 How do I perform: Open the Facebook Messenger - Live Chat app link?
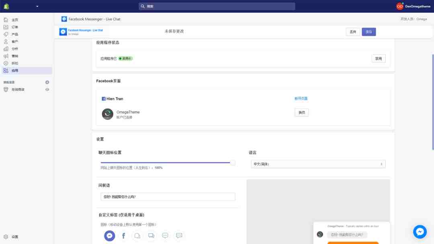pyautogui.click(x=85, y=31)
